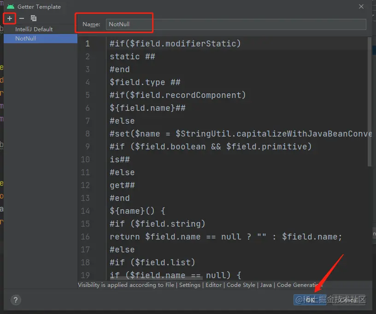Select IntelliJ Default template
The width and height of the screenshot is (376, 314).
coord(41,29)
